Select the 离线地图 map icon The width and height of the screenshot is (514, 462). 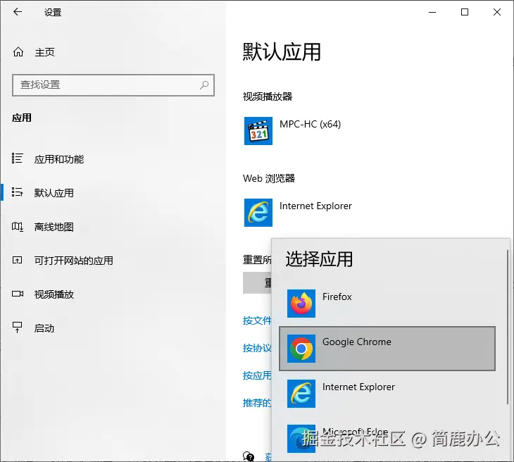coord(18,226)
